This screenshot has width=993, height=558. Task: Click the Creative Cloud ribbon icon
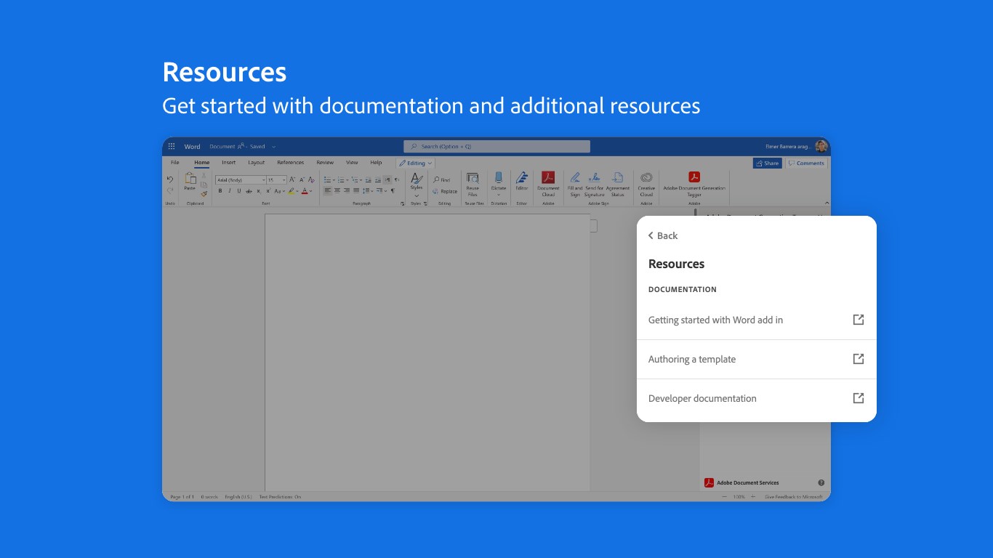click(x=646, y=178)
